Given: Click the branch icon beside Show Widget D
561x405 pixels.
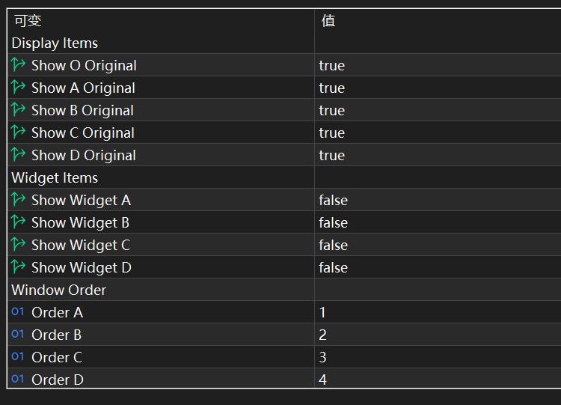Looking at the screenshot, I should (x=19, y=267).
